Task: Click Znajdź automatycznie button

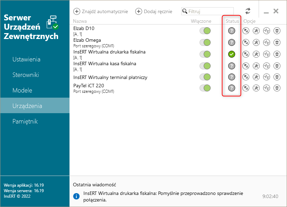Action: click(x=101, y=11)
